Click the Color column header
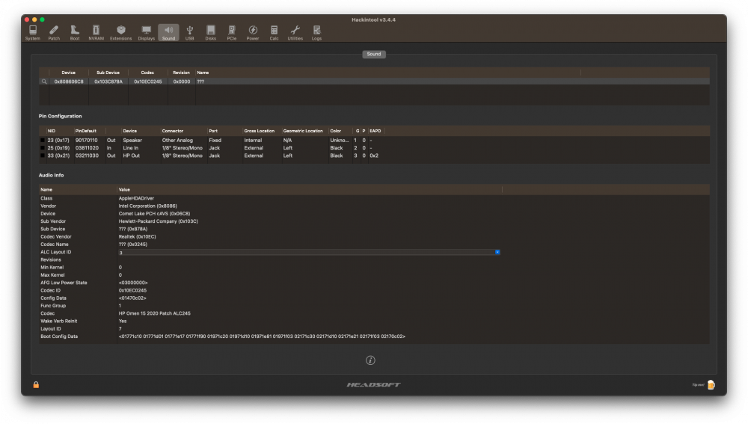The width and height of the screenshot is (748, 424). point(336,131)
